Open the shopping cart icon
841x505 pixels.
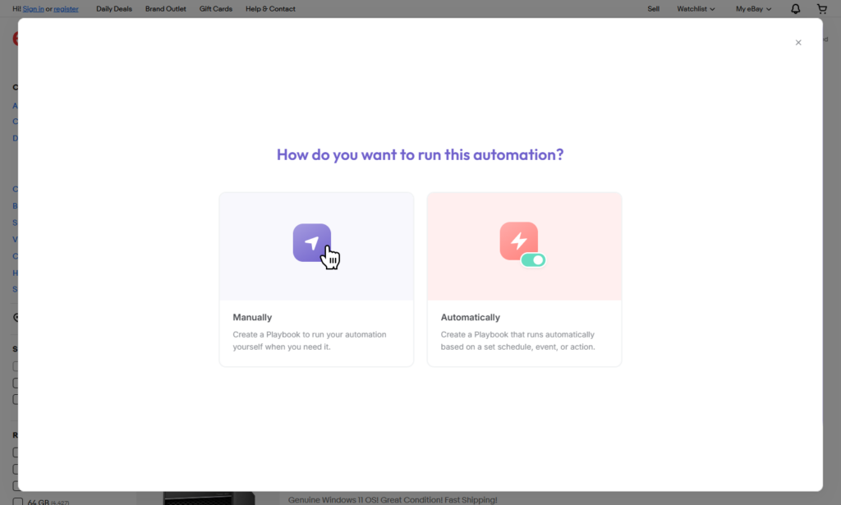tap(821, 9)
